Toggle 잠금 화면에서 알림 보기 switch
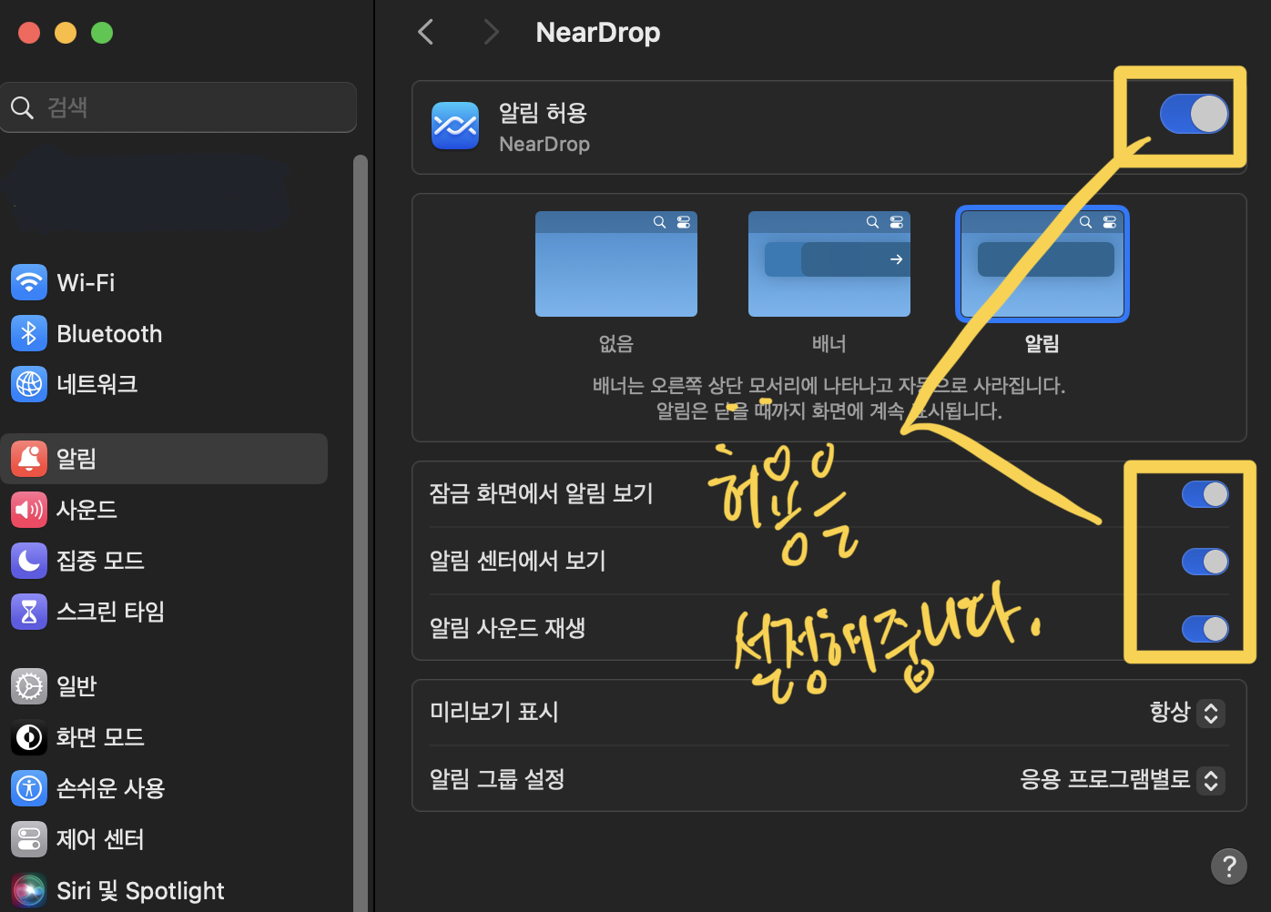Viewport: 1271px width, 912px height. click(1205, 494)
